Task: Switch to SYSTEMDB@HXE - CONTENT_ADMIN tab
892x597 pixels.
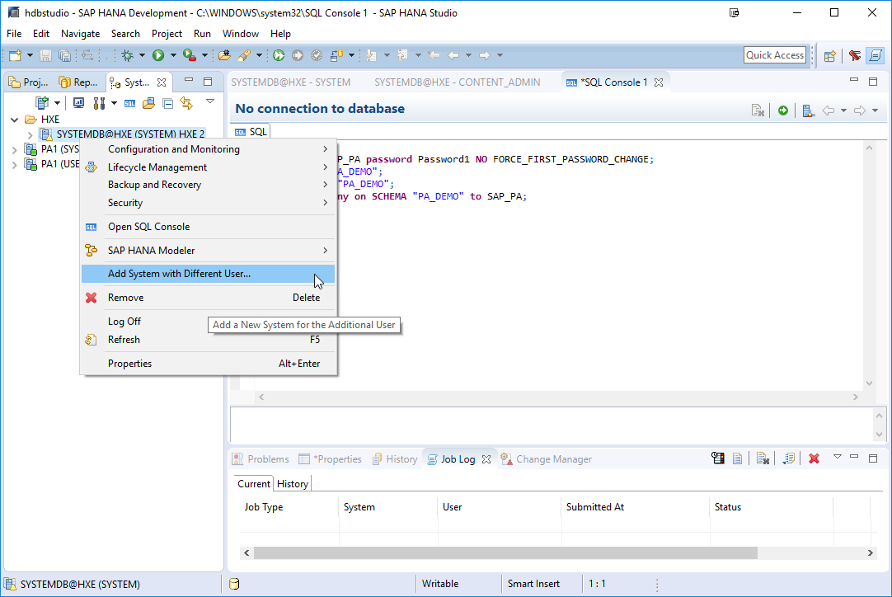Action: pyautogui.click(x=458, y=82)
